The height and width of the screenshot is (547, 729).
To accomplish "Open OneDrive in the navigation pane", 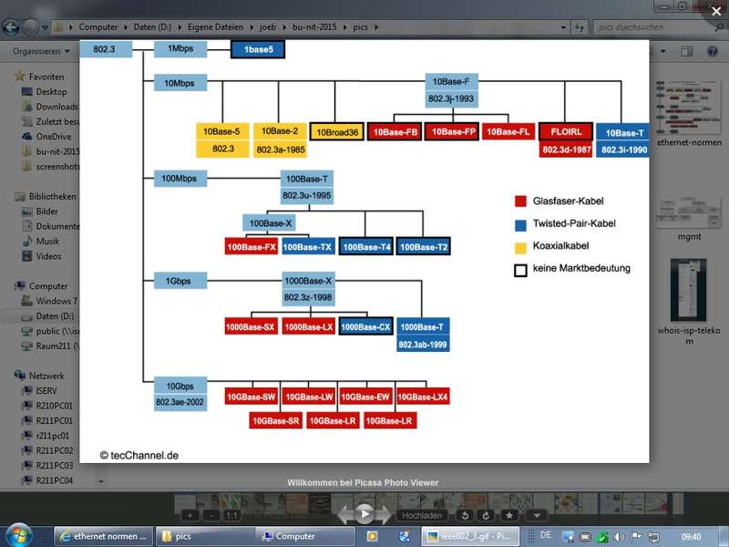I will pyautogui.click(x=54, y=136).
